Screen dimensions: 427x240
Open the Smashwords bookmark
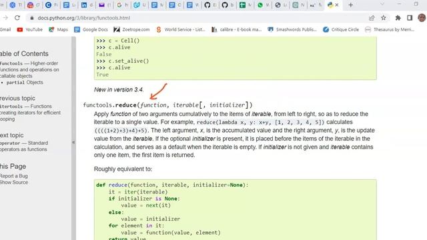[292, 29]
